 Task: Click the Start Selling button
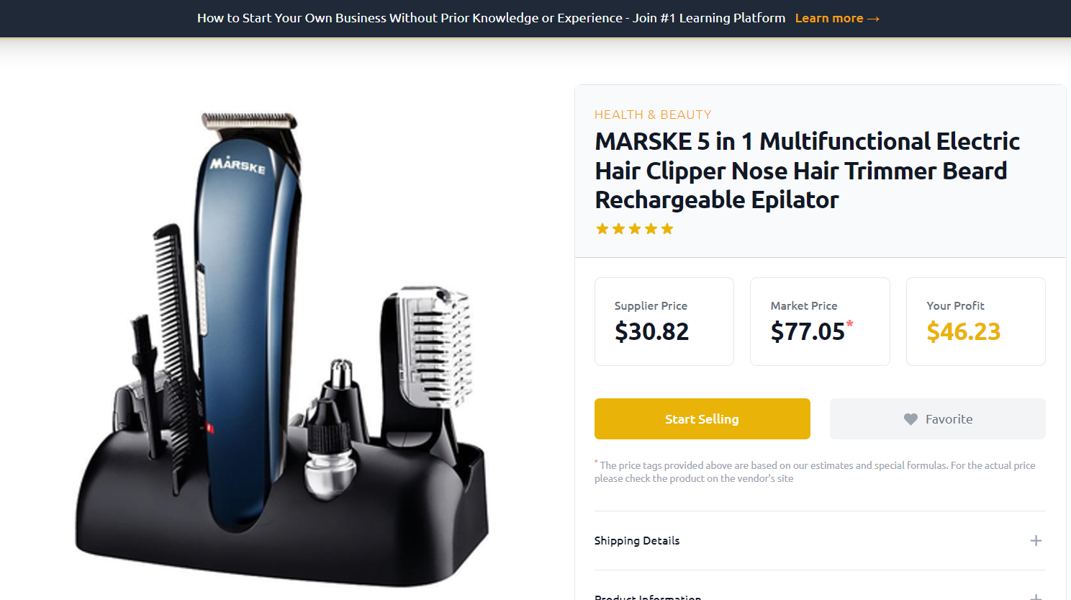pyautogui.click(x=702, y=419)
